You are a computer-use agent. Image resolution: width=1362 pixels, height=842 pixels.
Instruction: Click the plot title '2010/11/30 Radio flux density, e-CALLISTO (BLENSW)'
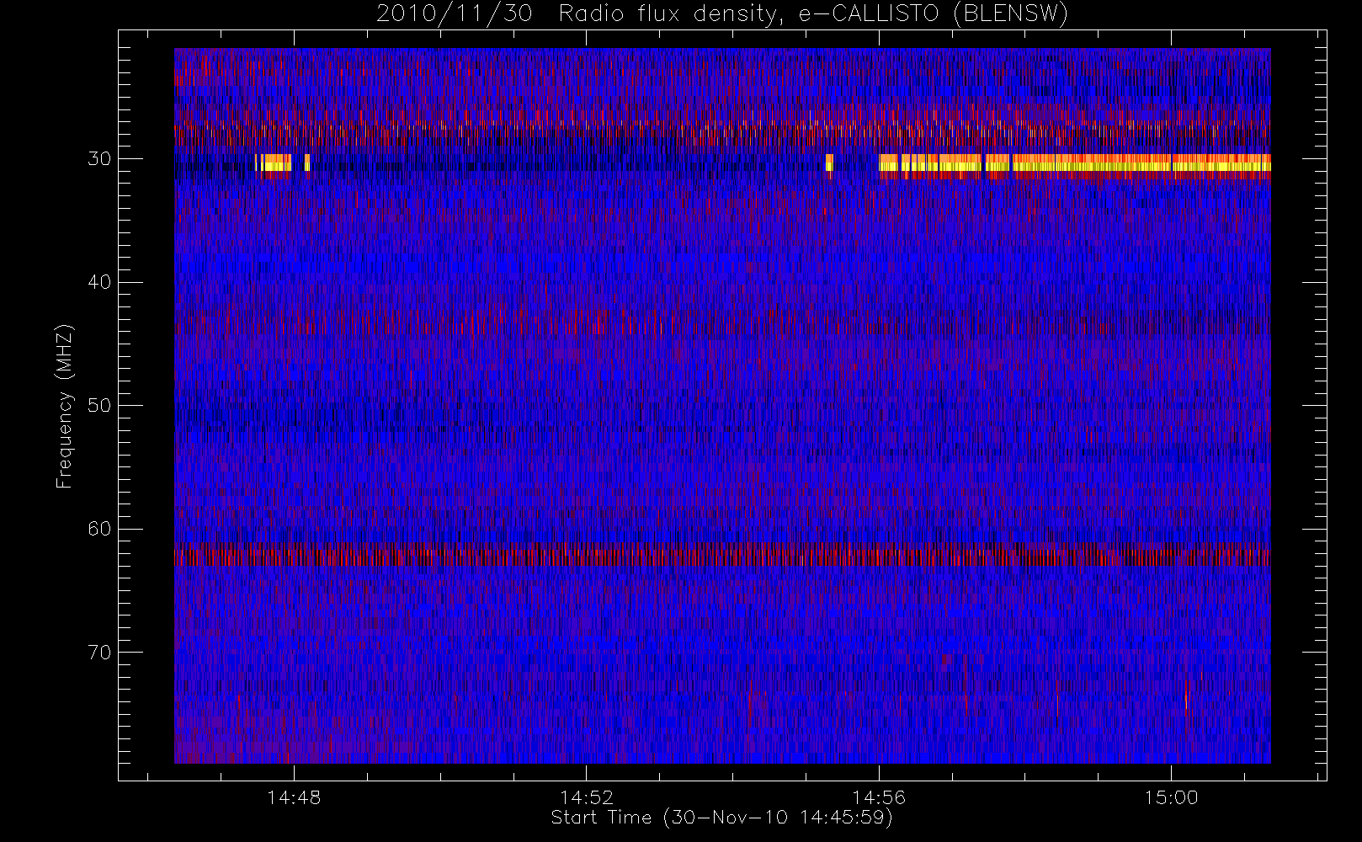tap(721, 14)
